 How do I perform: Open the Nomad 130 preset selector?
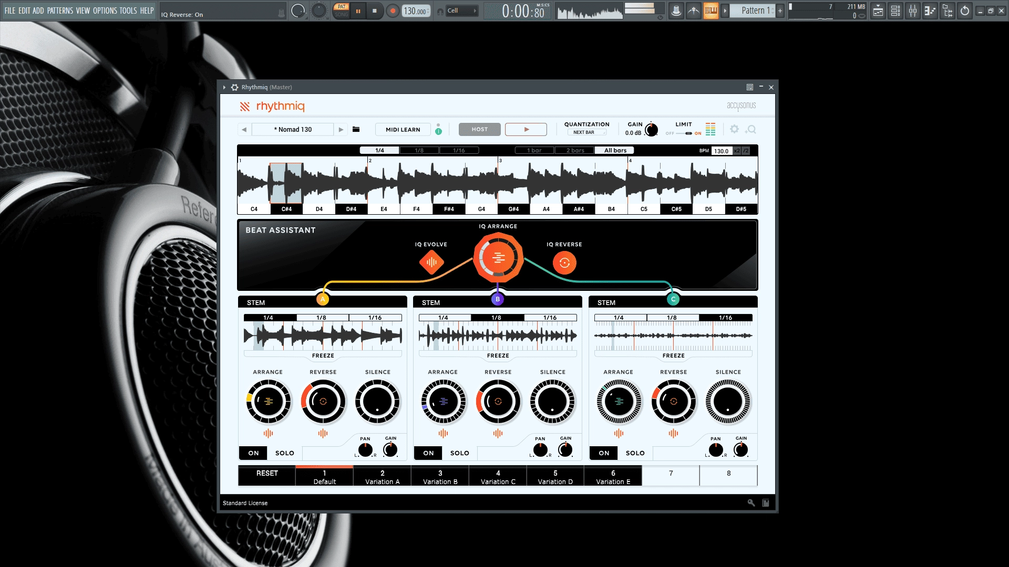coord(293,129)
